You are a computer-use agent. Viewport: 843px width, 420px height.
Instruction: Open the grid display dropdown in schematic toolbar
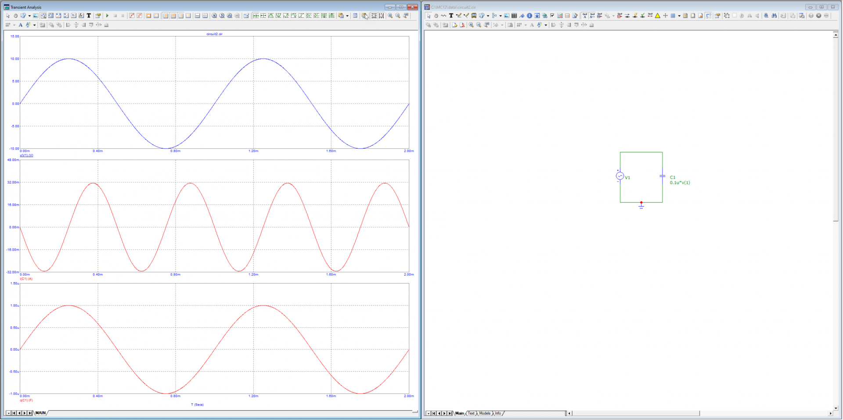pyautogui.click(x=679, y=16)
